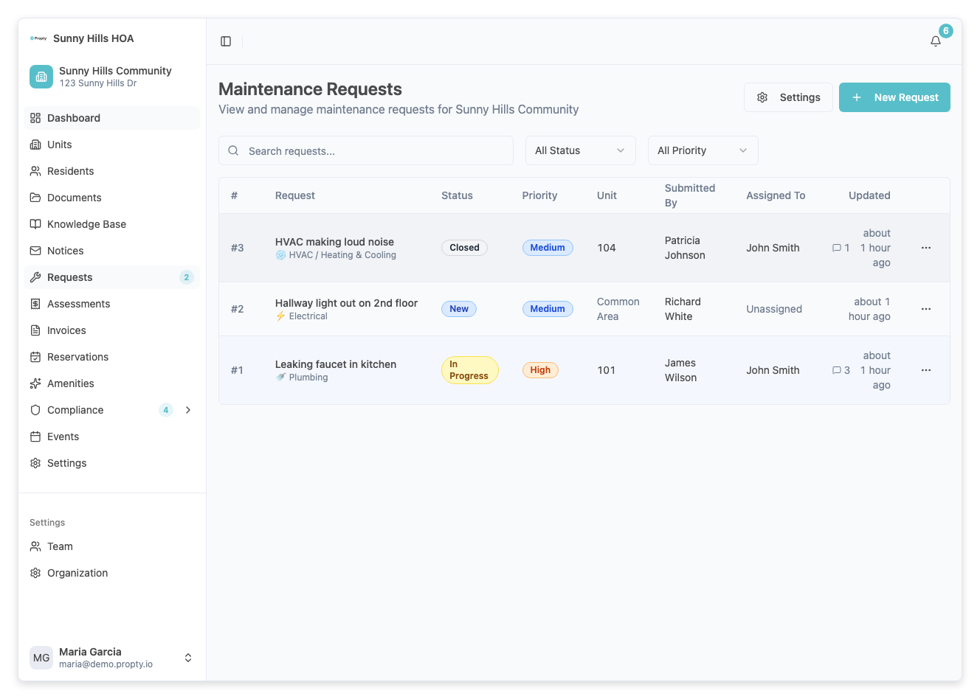
Task: Select the Units icon in the sidebar
Action: pyautogui.click(x=35, y=145)
